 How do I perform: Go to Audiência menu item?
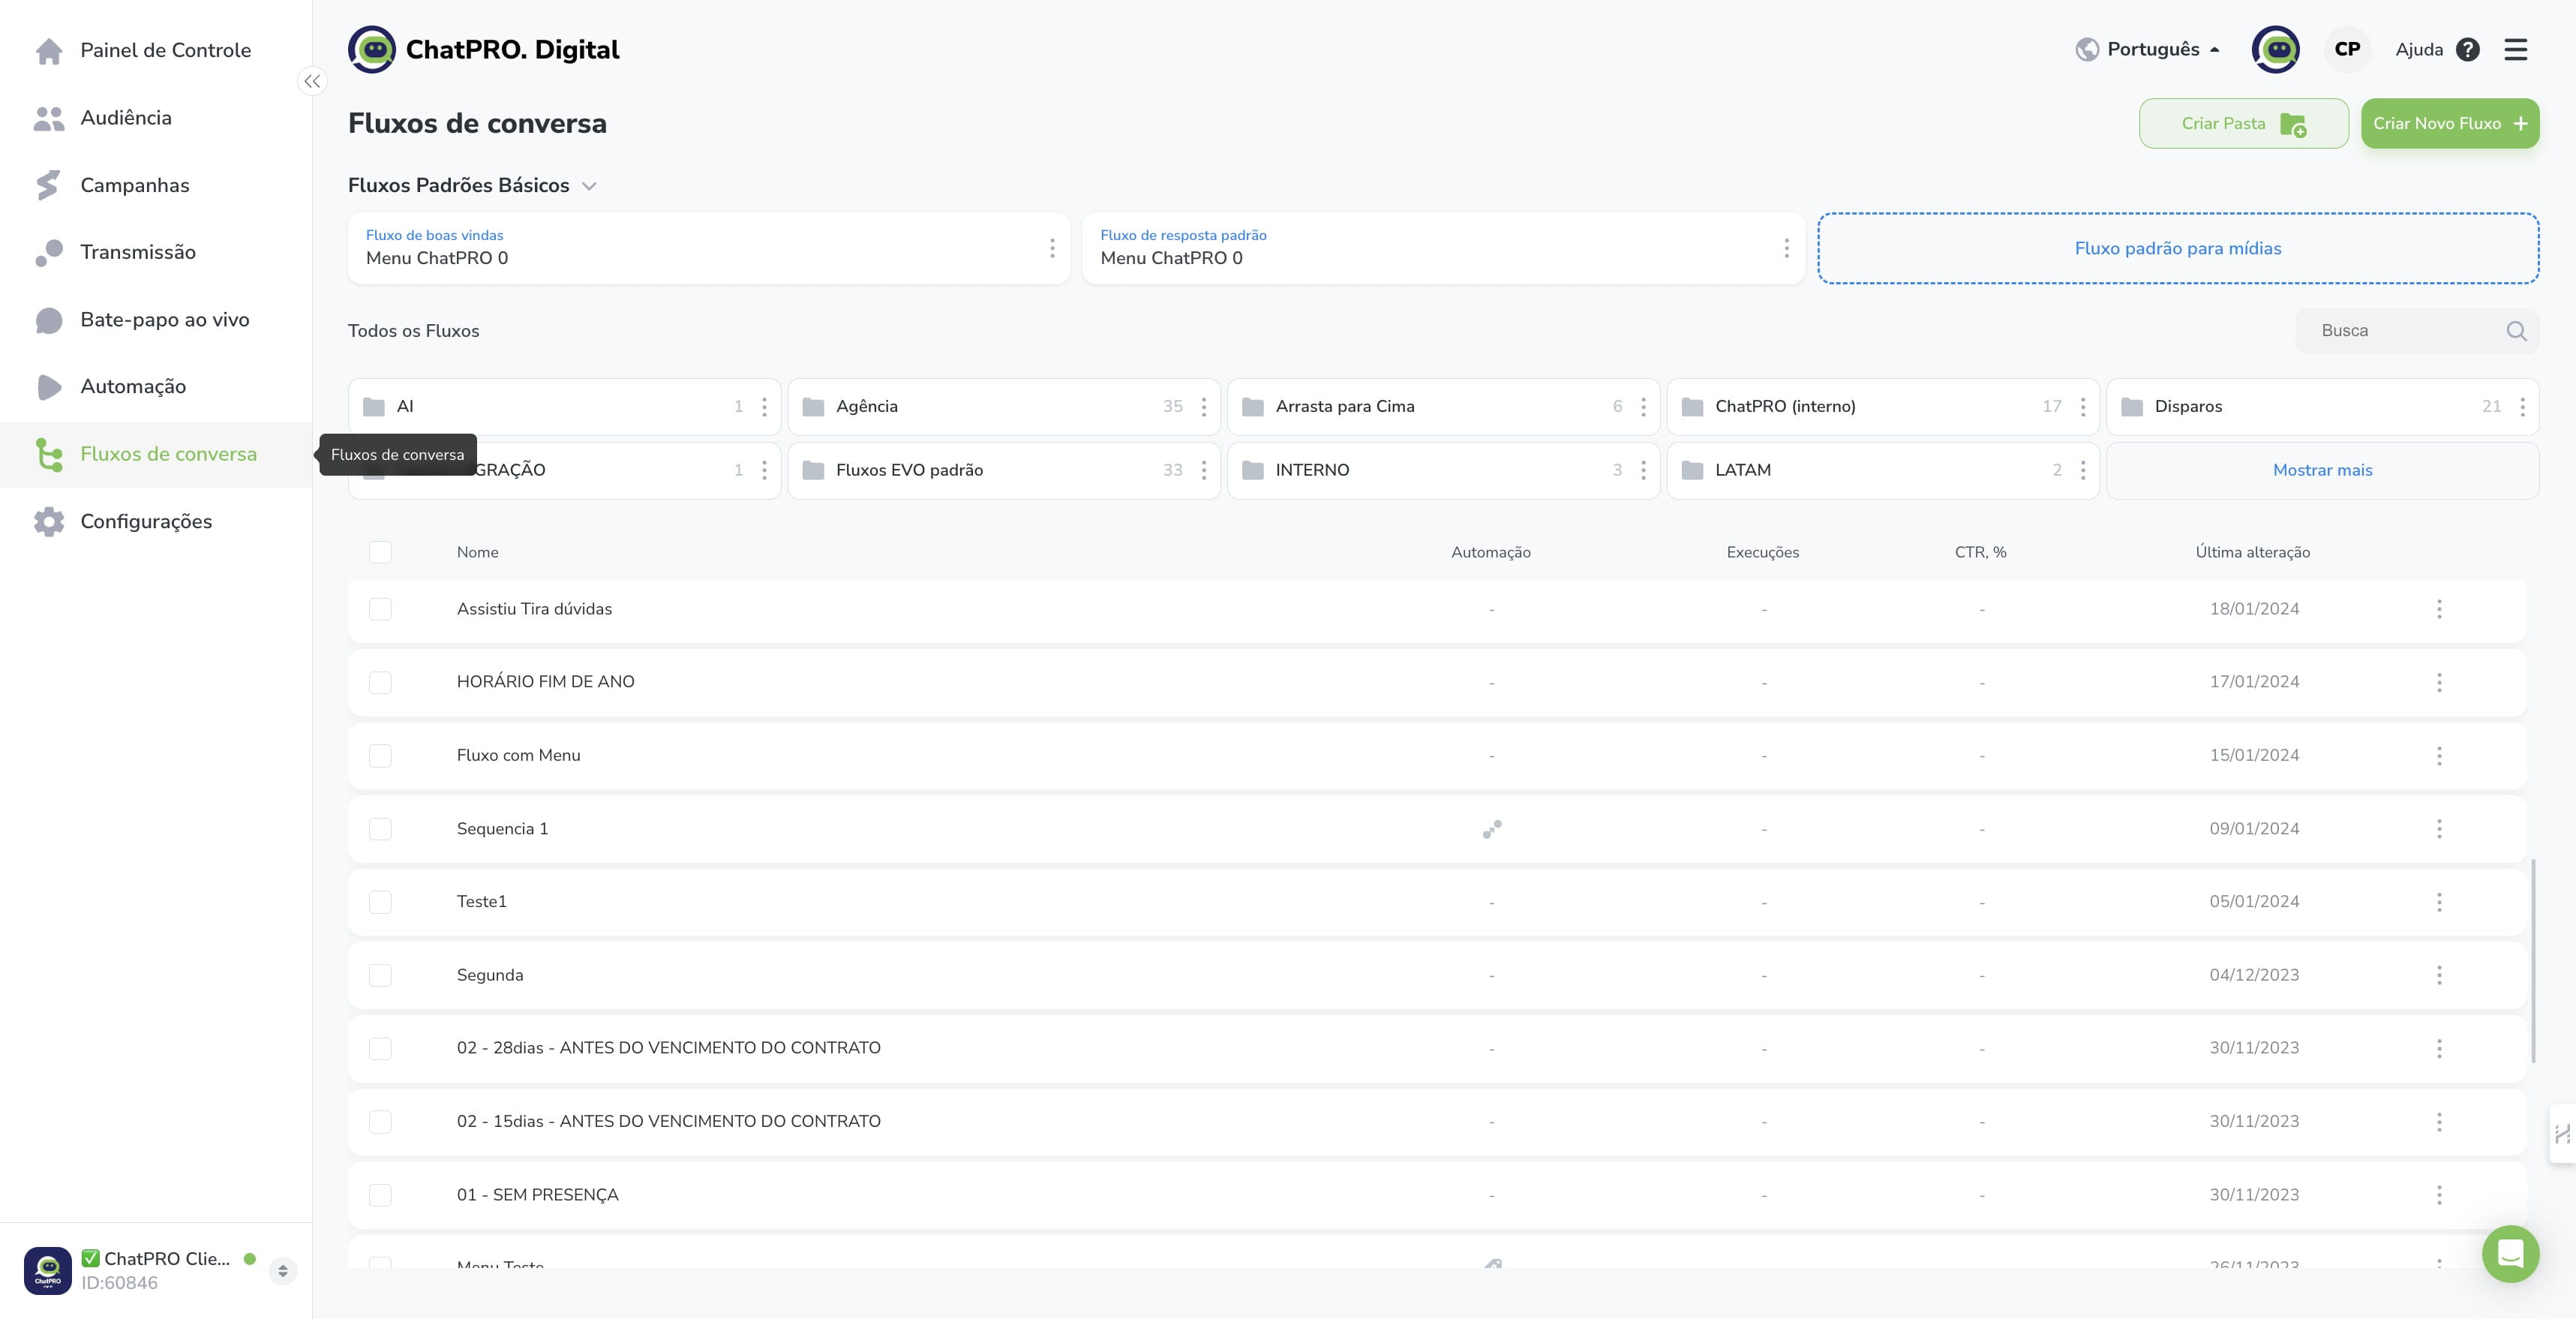coord(156,118)
